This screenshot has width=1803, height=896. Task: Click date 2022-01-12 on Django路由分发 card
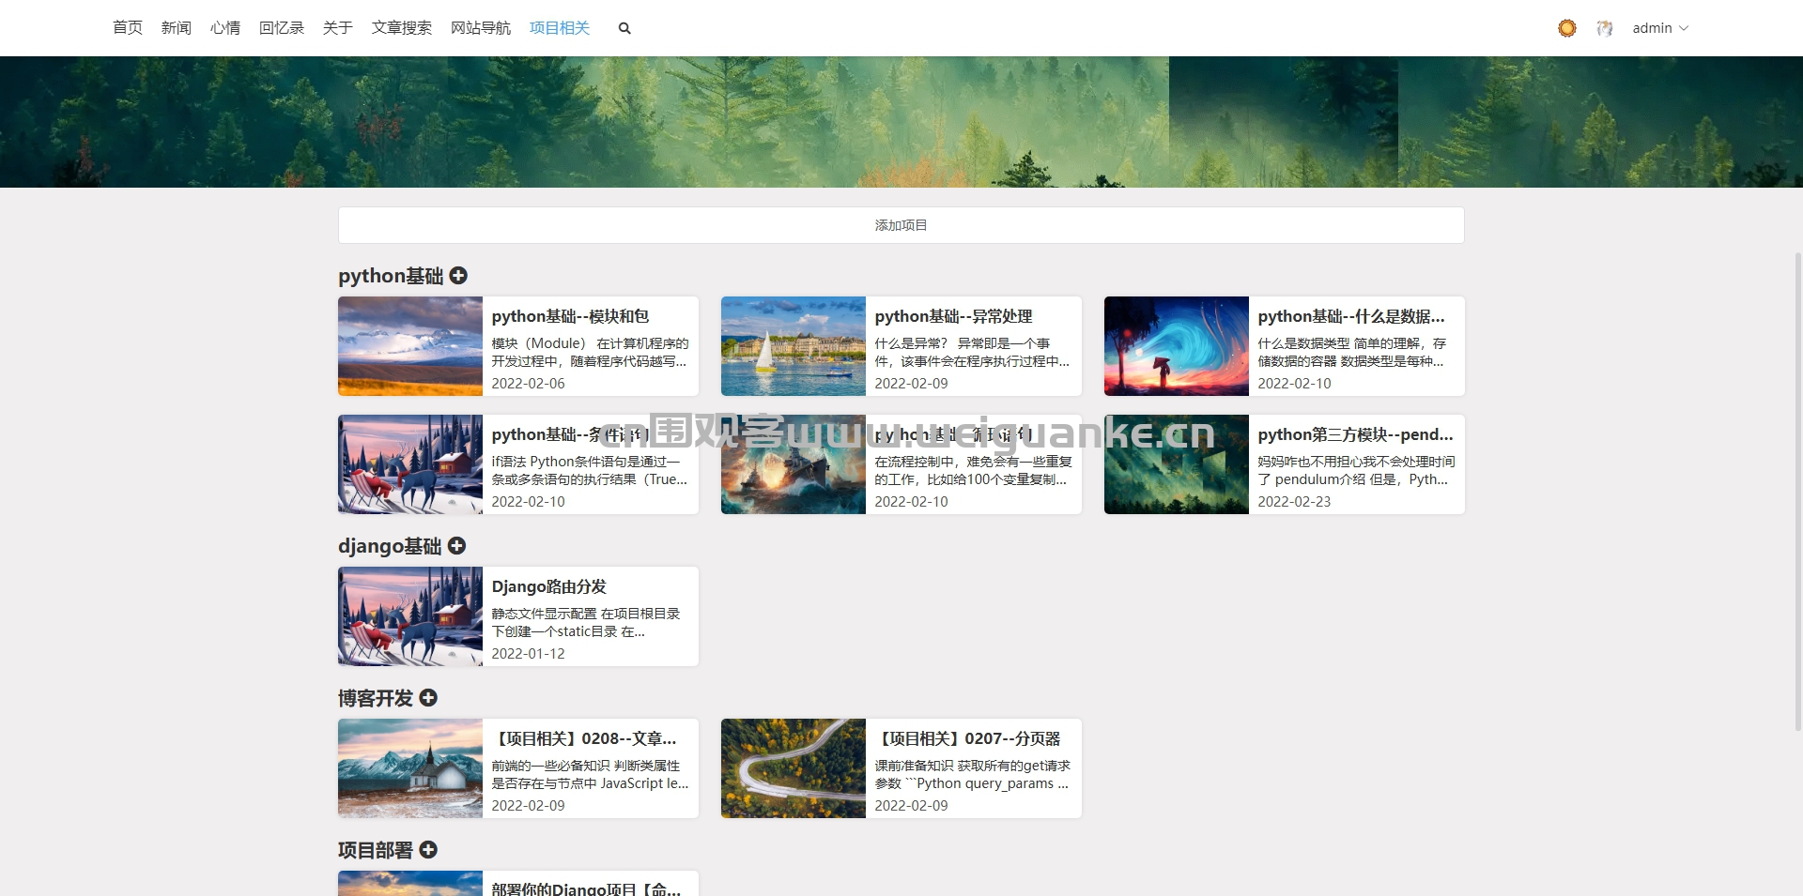click(529, 653)
